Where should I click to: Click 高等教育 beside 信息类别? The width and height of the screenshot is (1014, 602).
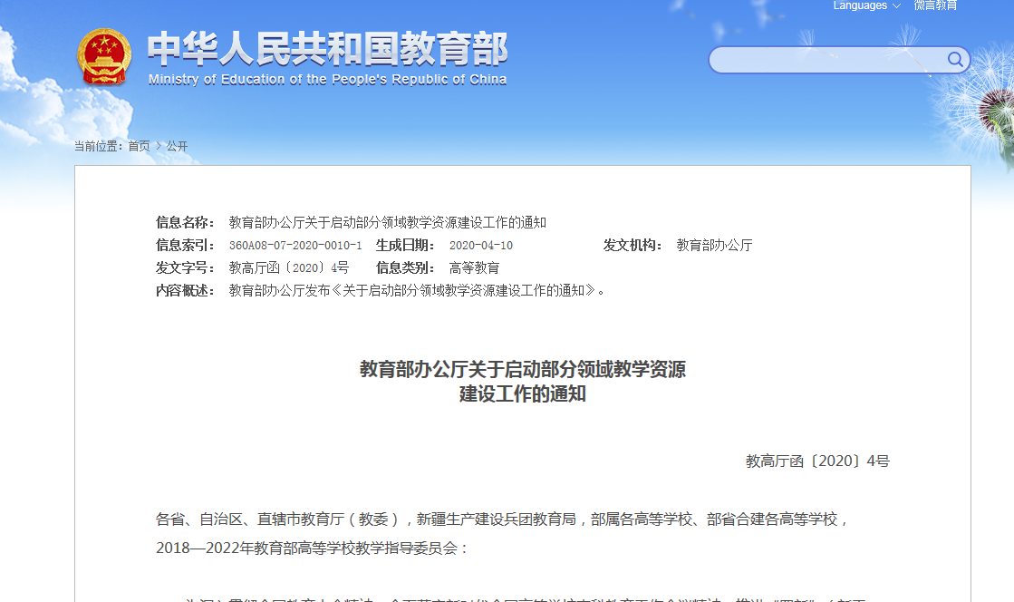474,267
